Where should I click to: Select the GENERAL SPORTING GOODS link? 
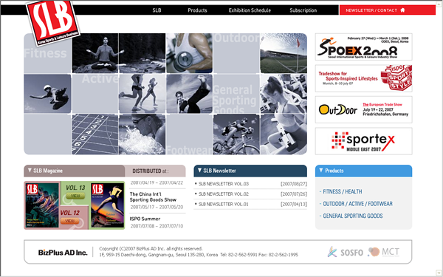(x=353, y=216)
